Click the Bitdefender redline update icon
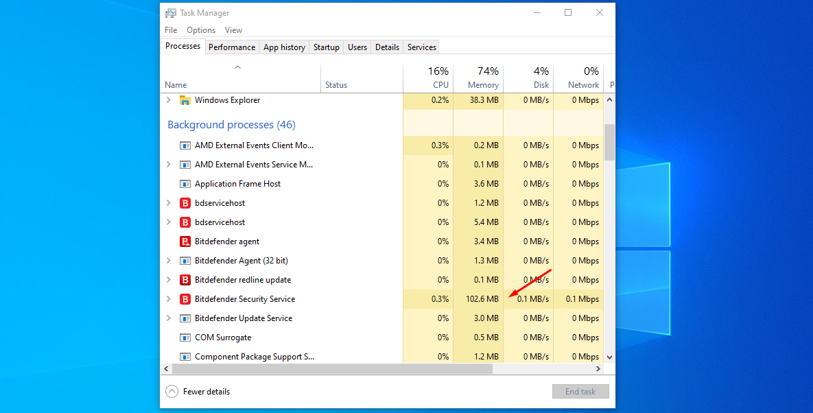The width and height of the screenshot is (813, 413). [x=185, y=280]
